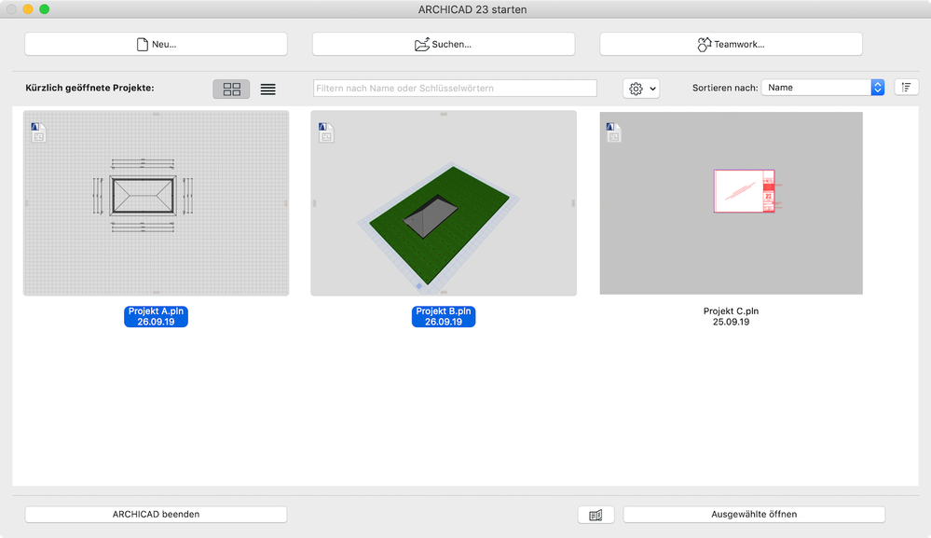Switch to grid view for recent projects

point(230,89)
